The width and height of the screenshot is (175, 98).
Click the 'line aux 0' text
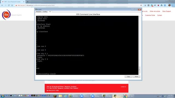(x=41, y=50)
